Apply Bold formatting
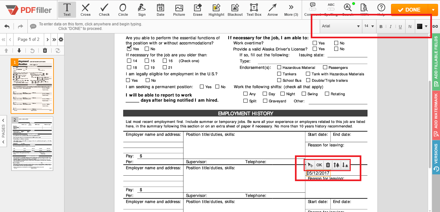 (381, 26)
